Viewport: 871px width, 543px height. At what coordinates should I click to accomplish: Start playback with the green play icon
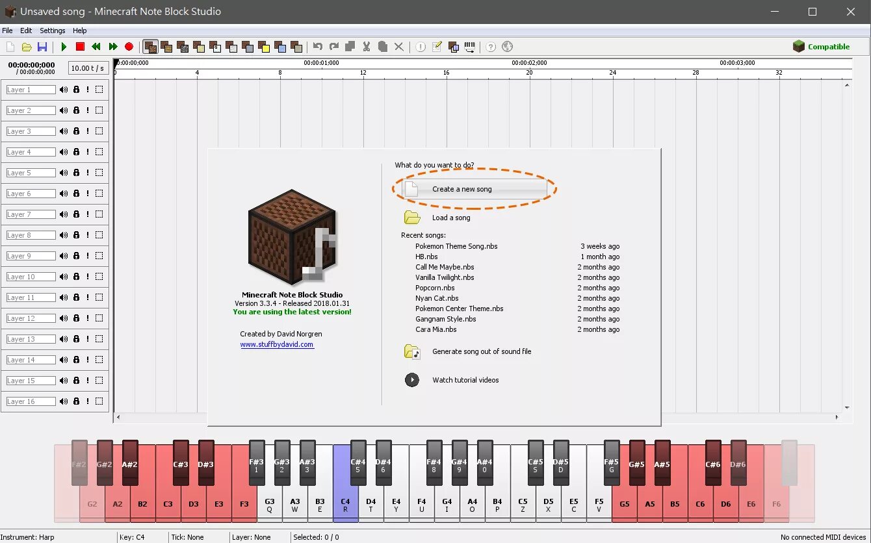pos(64,47)
